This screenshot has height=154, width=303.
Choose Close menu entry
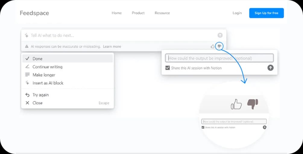click(68, 103)
